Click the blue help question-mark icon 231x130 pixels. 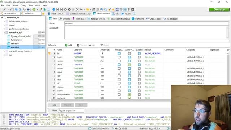(54, 9)
